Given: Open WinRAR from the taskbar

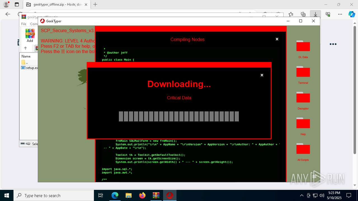Looking at the screenshot, I should coord(156,195).
